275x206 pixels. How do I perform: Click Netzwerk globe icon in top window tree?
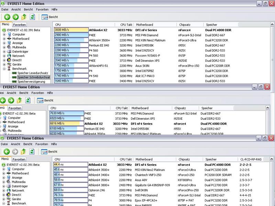coord(9,56)
